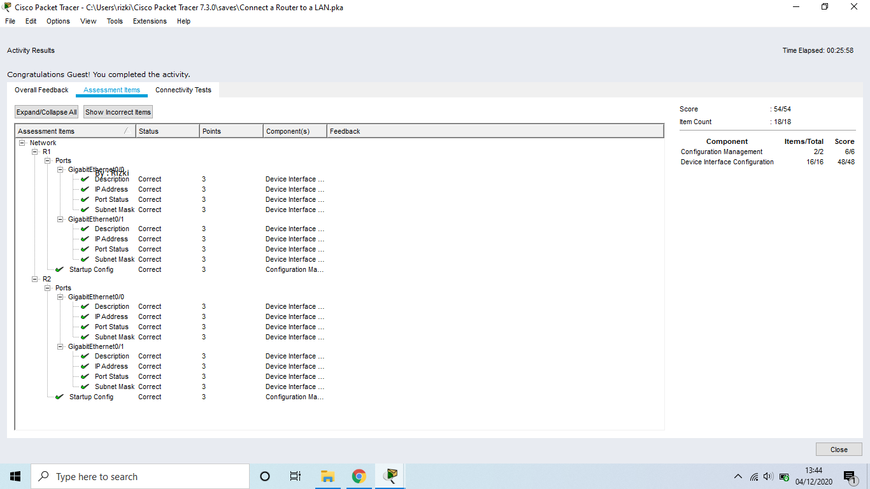The image size is (870, 489).
Task: Open File Explorer from the taskbar
Action: [327, 476]
